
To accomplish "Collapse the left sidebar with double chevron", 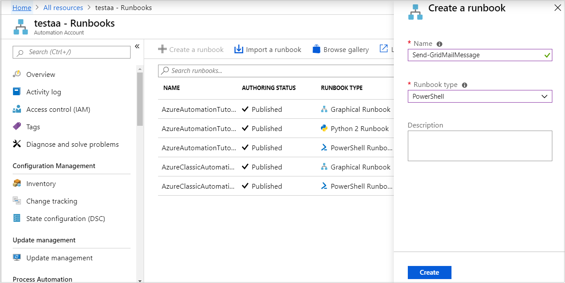I will pyautogui.click(x=137, y=45).
